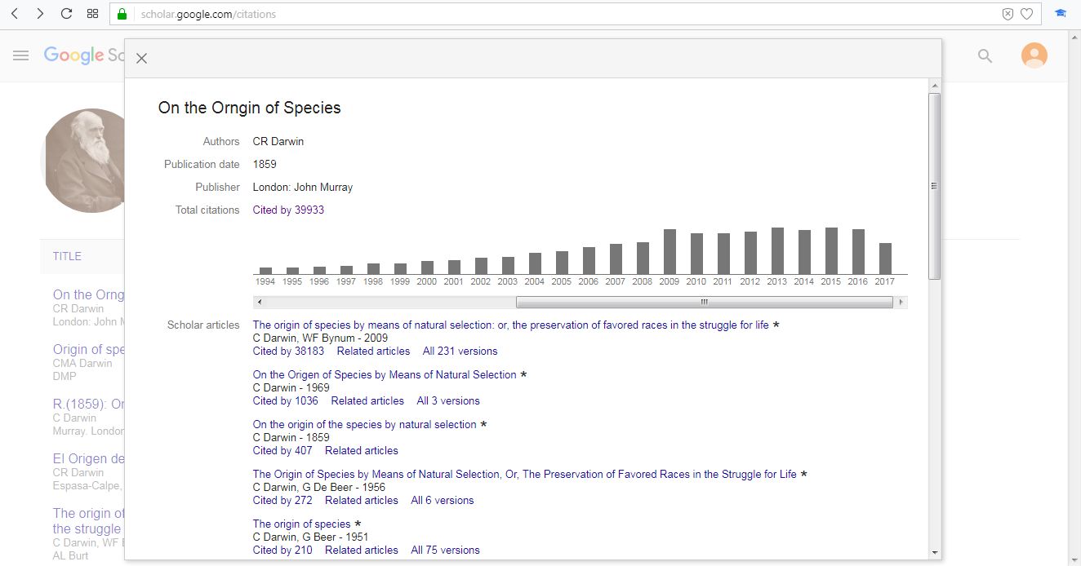Screen dimensions: 1081x566
Task: Click the heart bookmark icon in address bar
Action: pos(1027,14)
